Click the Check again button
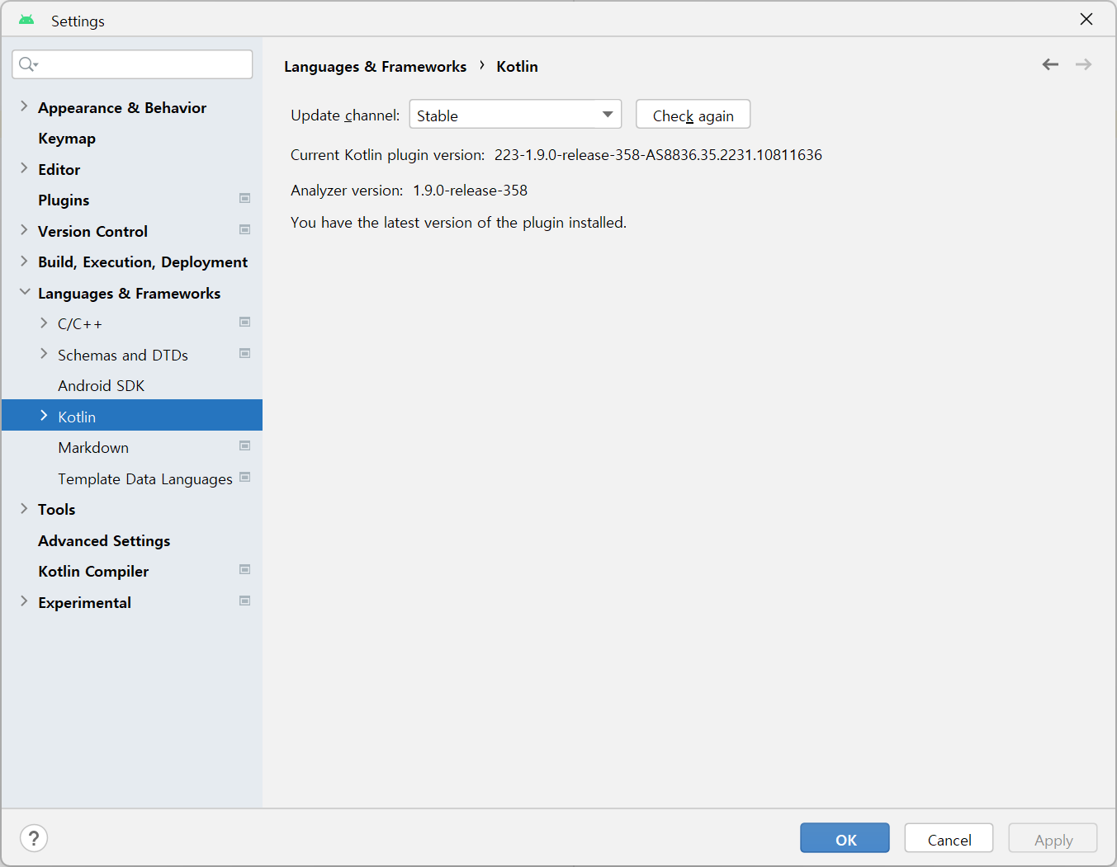The image size is (1117, 867). pos(693,115)
